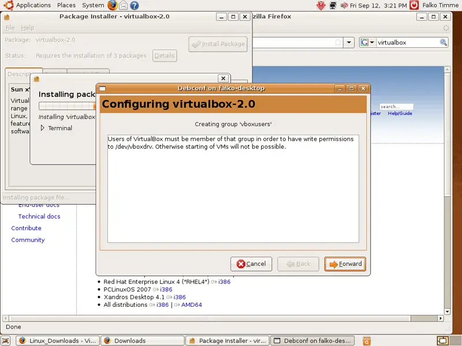462x346 pixels.
Task: Click the Show Desktop icon in the bottom panel
Action: [6, 341]
